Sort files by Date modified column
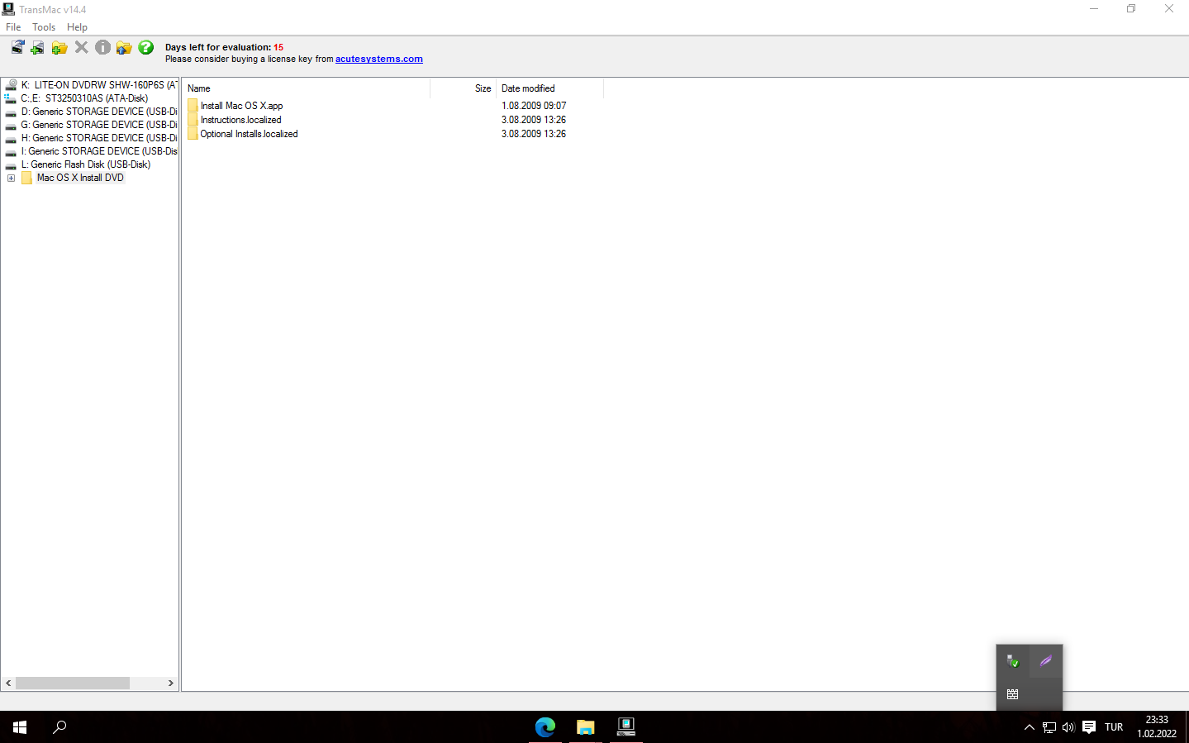This screenshot has width=1189, height=743. (x=550, y=88)
